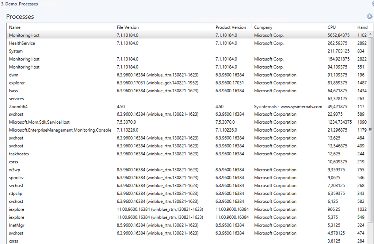The image size is (374, 244).
Task: Select the svchost row with CPU 13,546875
Action: click(x=187, y=146)
